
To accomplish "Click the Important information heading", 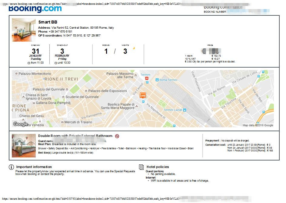I will click(34, 167).
